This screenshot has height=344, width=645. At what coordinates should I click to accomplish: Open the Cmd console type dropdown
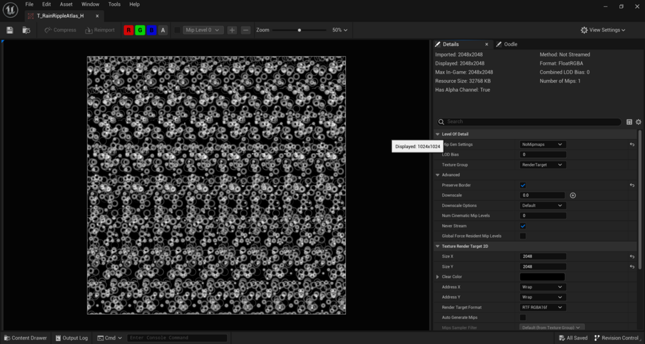(x=110, y=338)
